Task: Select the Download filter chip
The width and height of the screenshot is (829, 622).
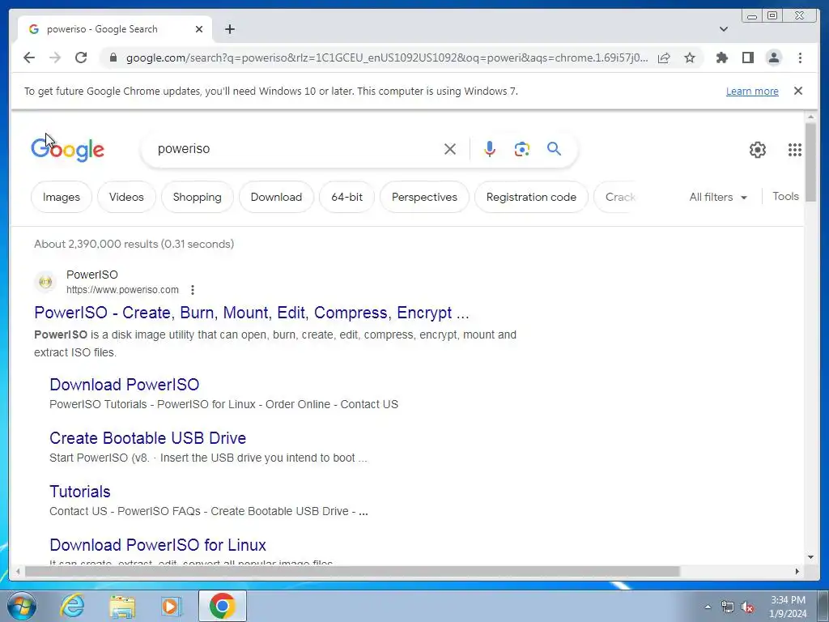Action: pos(276,197)
